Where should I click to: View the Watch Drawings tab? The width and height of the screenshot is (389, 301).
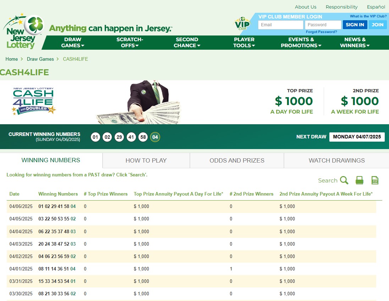click(336, 160)
